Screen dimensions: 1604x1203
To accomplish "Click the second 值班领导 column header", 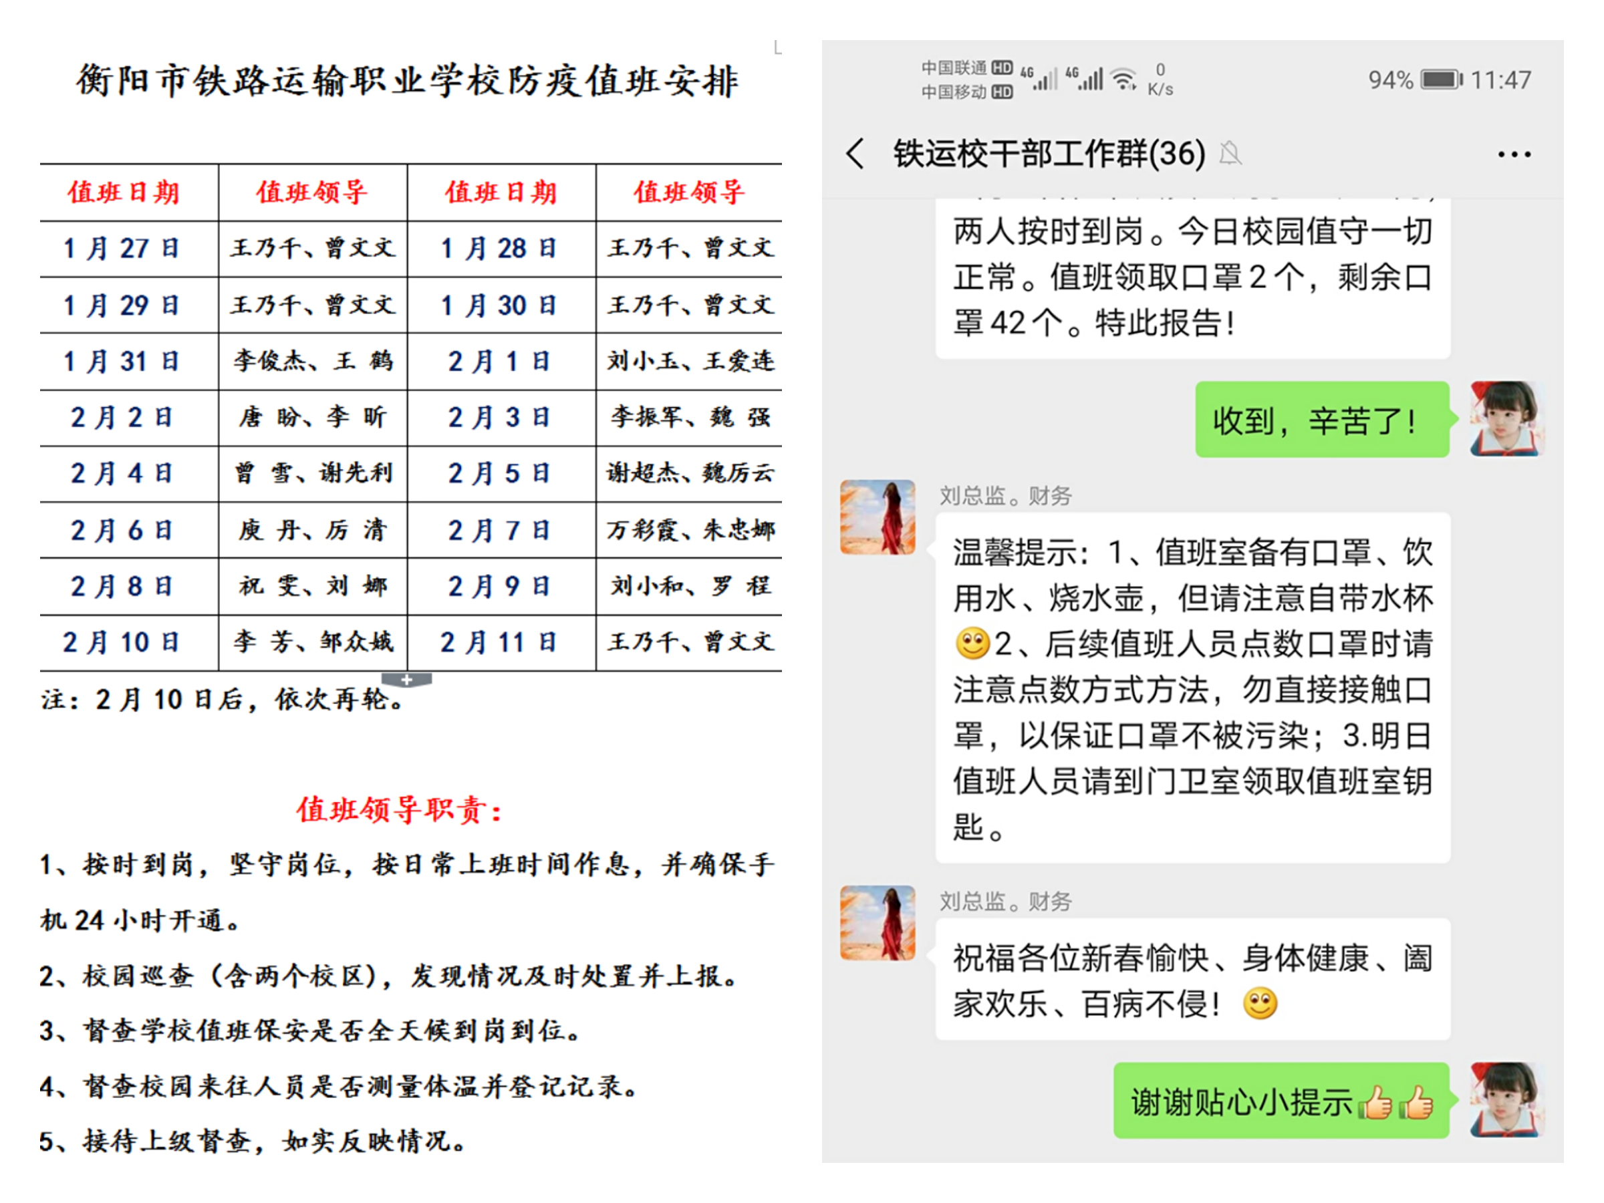I will 689,192.
